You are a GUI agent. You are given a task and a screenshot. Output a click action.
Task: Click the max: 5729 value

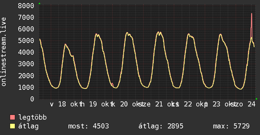point(231,126)
